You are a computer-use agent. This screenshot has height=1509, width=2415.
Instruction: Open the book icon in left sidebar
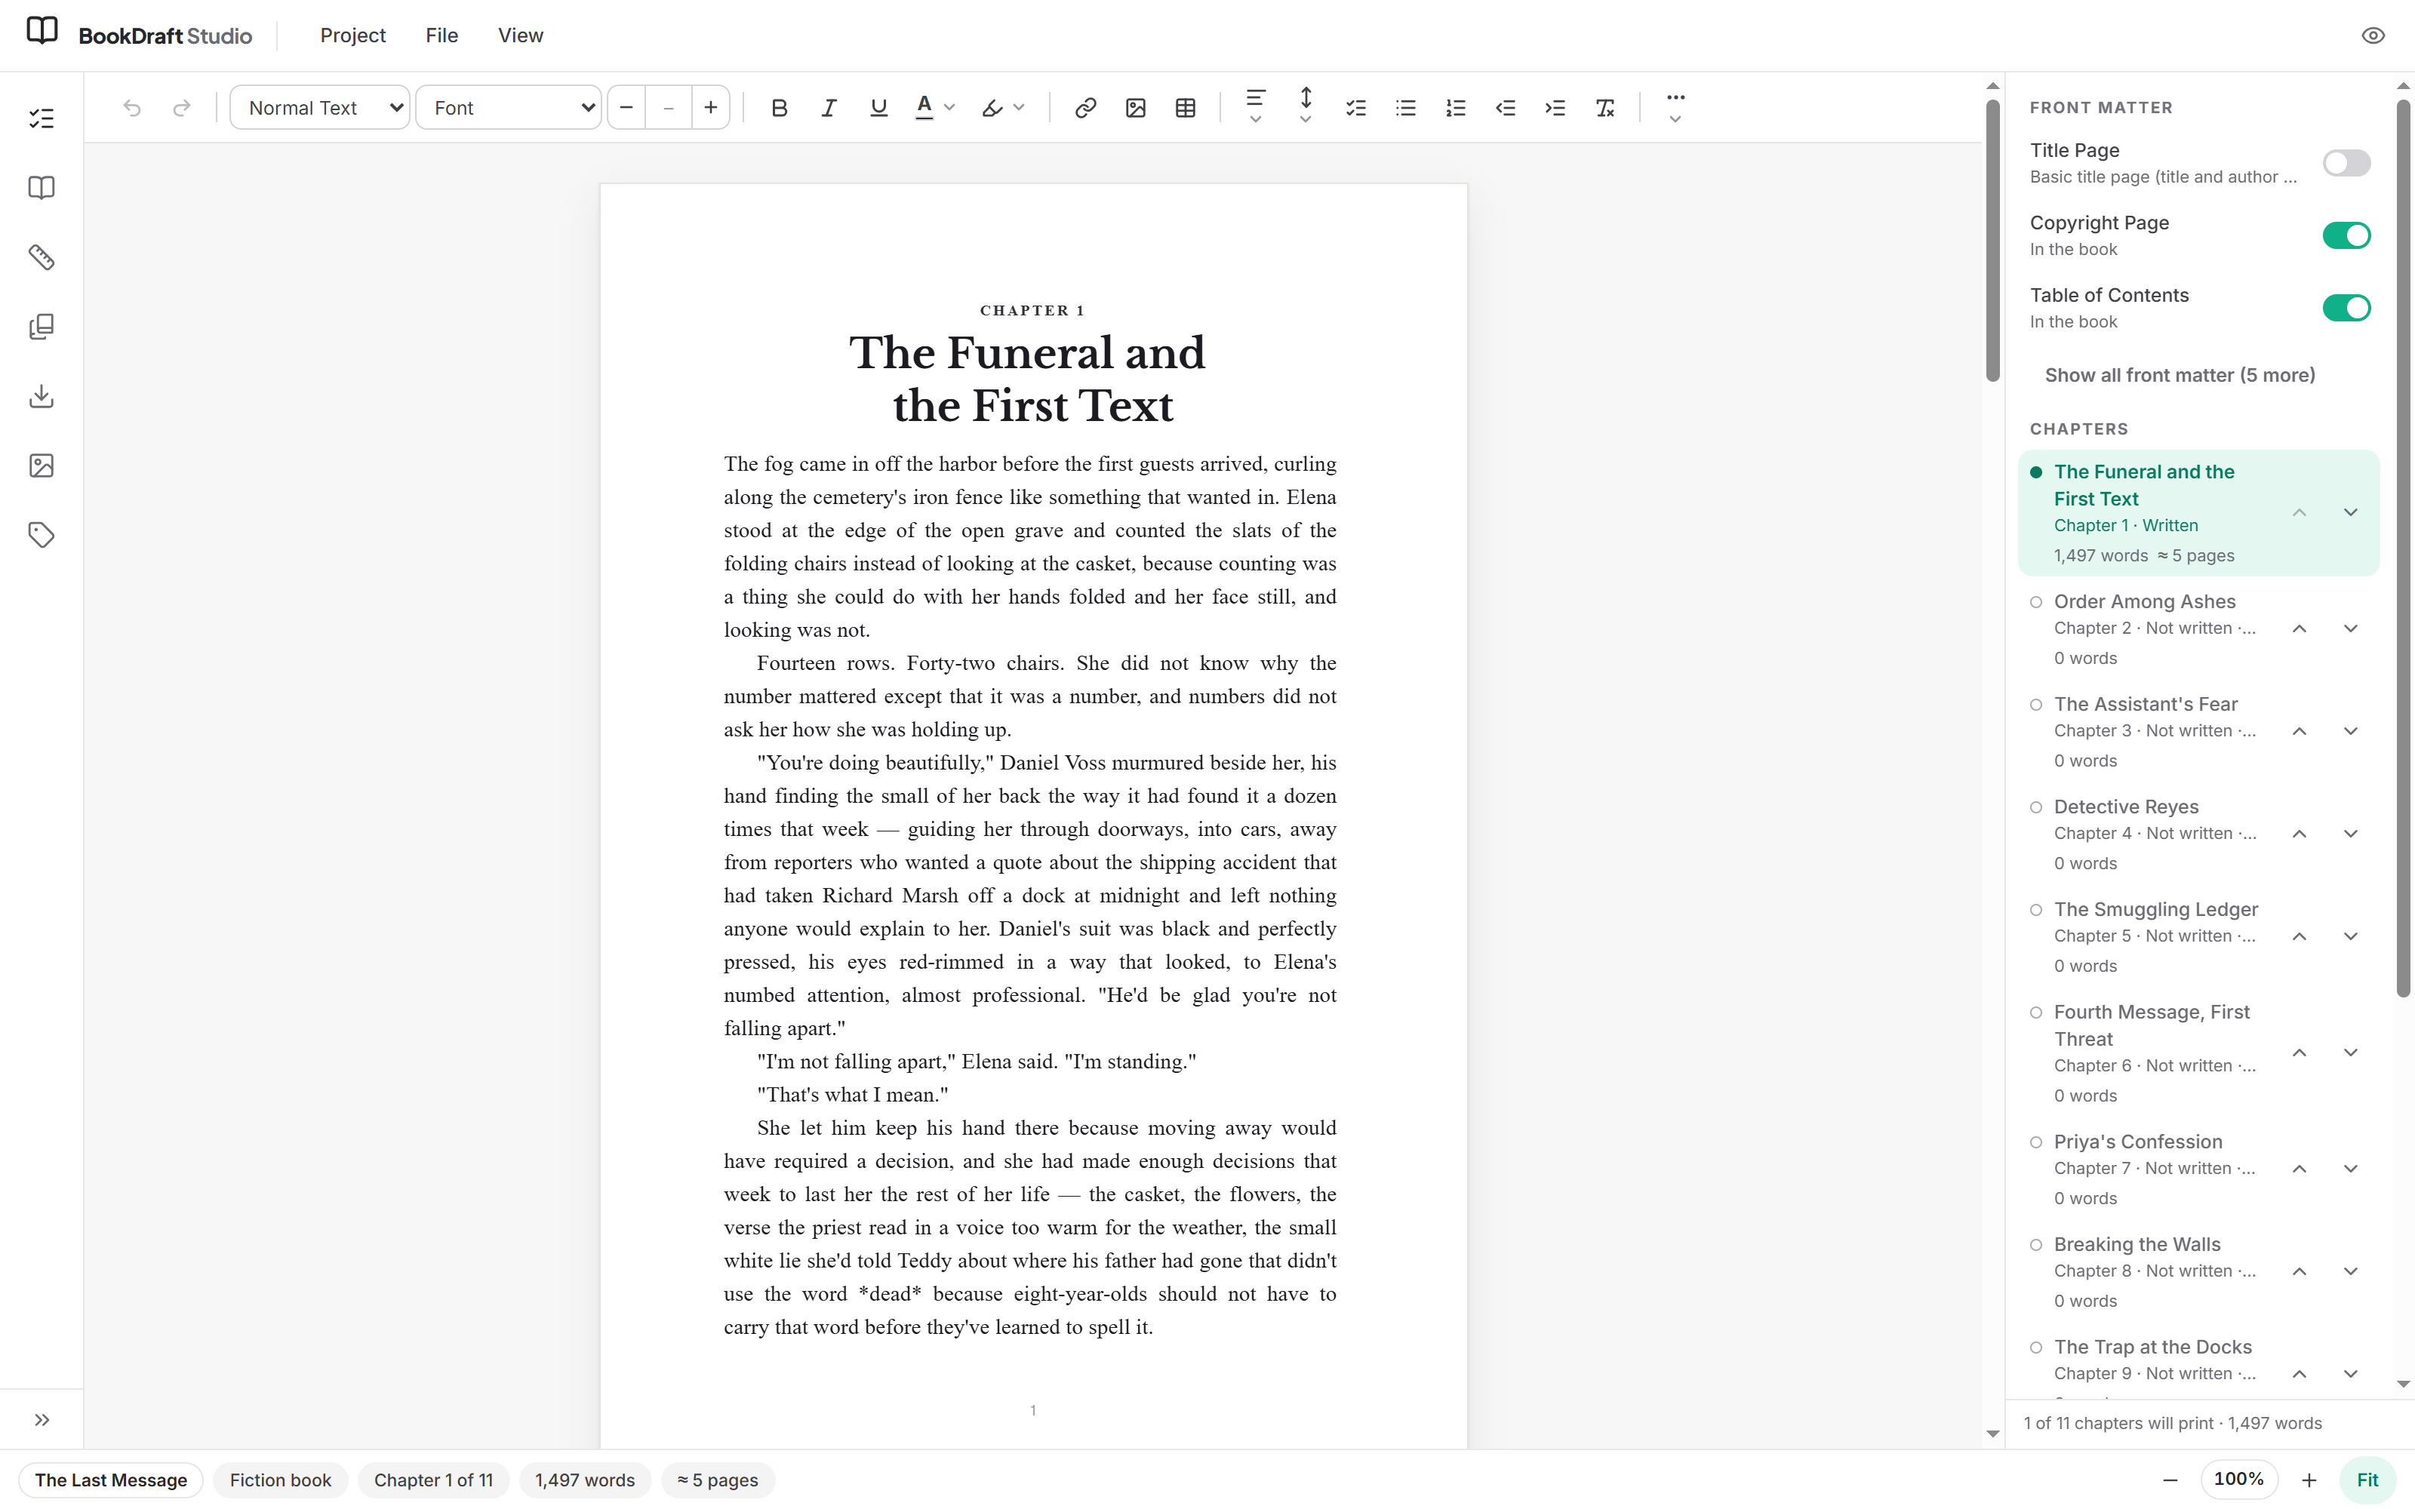coord(41,188)
